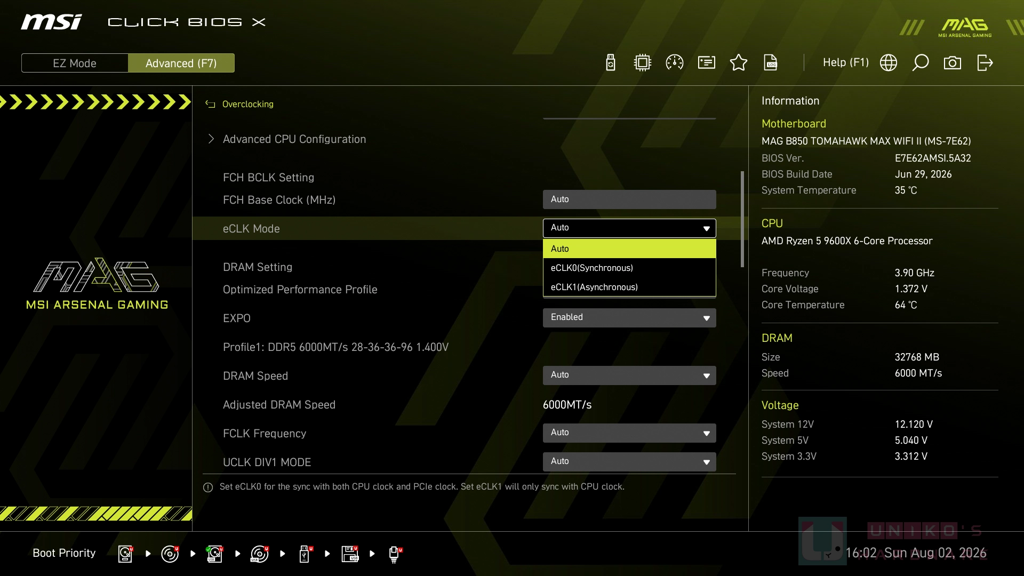Open search with the magnifier icon

(921, 63)
